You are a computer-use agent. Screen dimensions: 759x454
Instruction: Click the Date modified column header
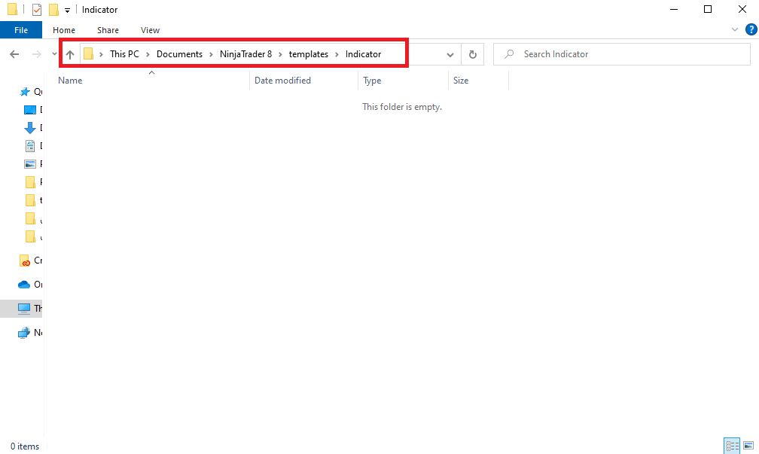point(282,80)
